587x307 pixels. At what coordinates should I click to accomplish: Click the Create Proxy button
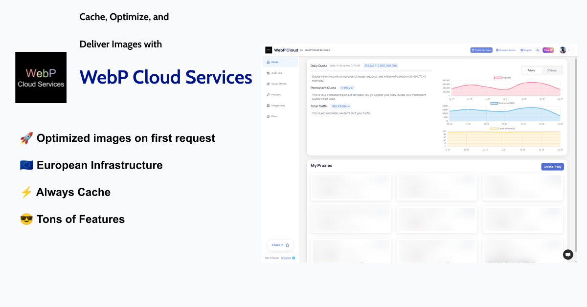click(552, 167)
